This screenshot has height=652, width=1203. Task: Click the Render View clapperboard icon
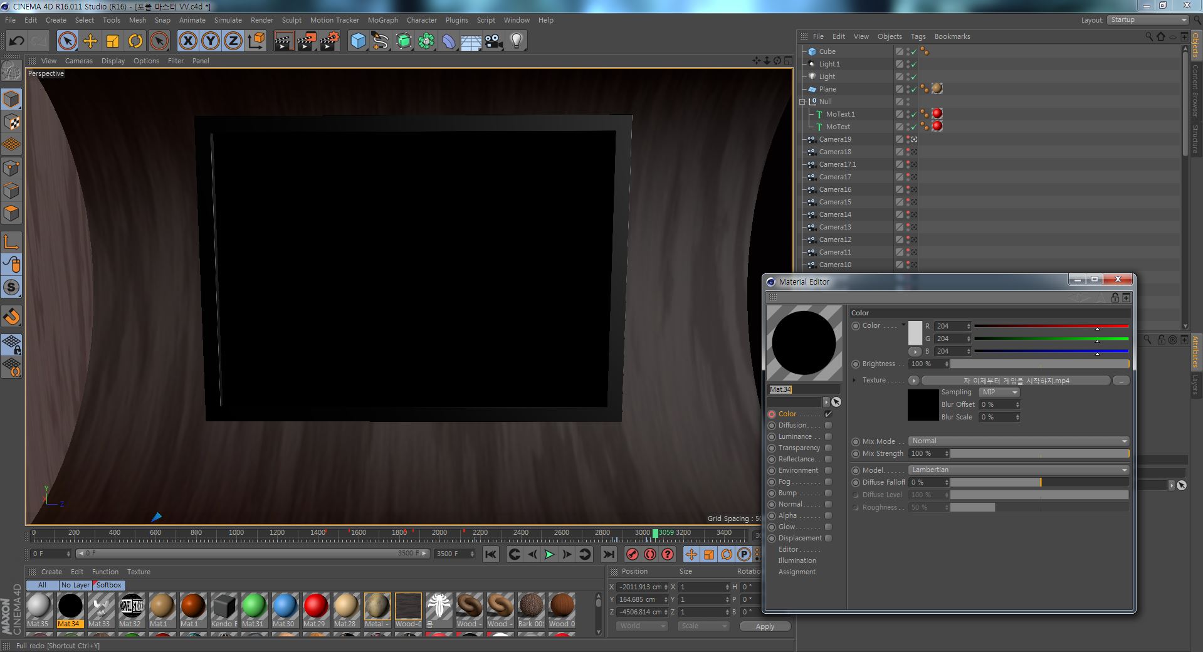283,41
